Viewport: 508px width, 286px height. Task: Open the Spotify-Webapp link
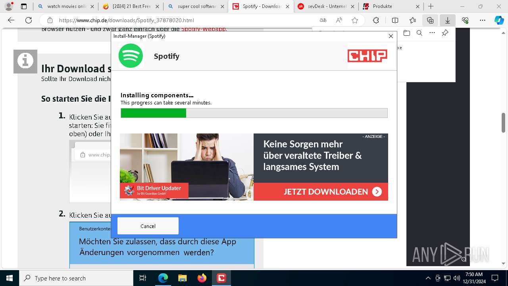click(204, 29)
